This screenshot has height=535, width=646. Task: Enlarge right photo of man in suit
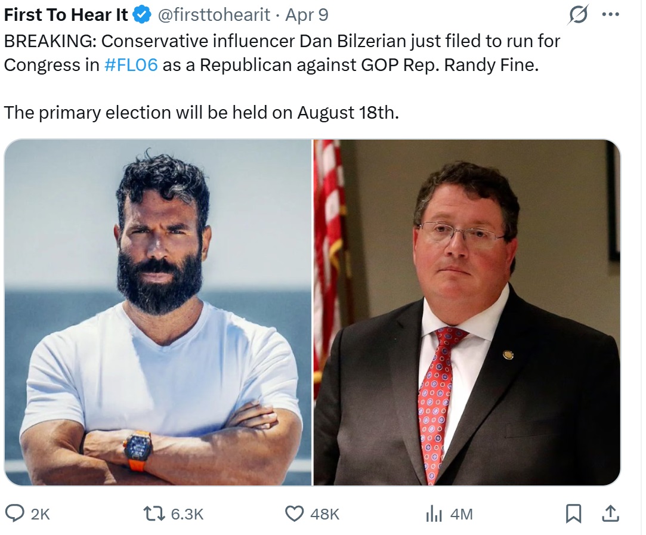(x=467, y=312)
